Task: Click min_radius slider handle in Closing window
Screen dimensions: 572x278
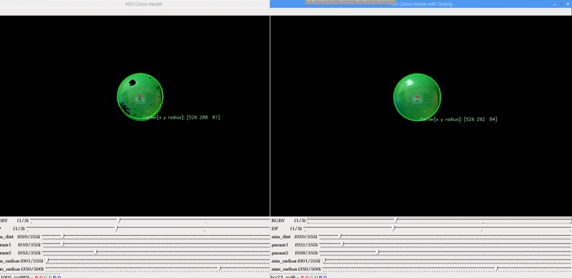Action: [325, 260]
